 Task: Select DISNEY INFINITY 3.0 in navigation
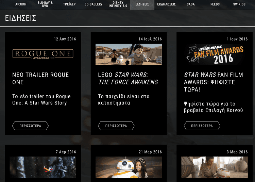(x=118, y=4)
